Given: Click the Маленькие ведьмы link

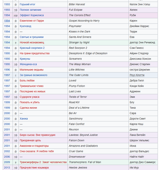Looking at the screenshot, I should 31,70.
